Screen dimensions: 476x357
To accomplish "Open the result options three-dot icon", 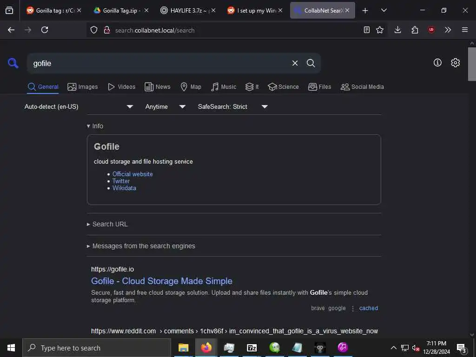I will (353, 309).
